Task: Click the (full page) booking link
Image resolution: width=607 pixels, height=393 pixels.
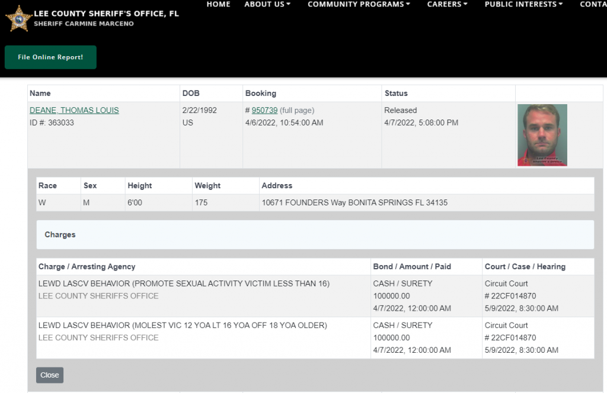Action: coord(297,110)
